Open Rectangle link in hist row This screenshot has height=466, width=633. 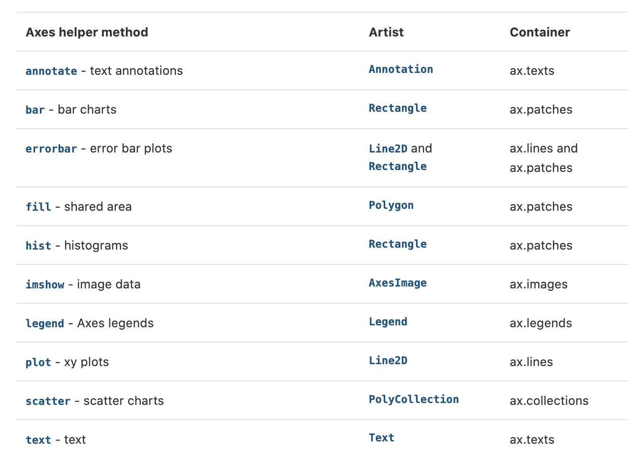click(x=398, y=244)
